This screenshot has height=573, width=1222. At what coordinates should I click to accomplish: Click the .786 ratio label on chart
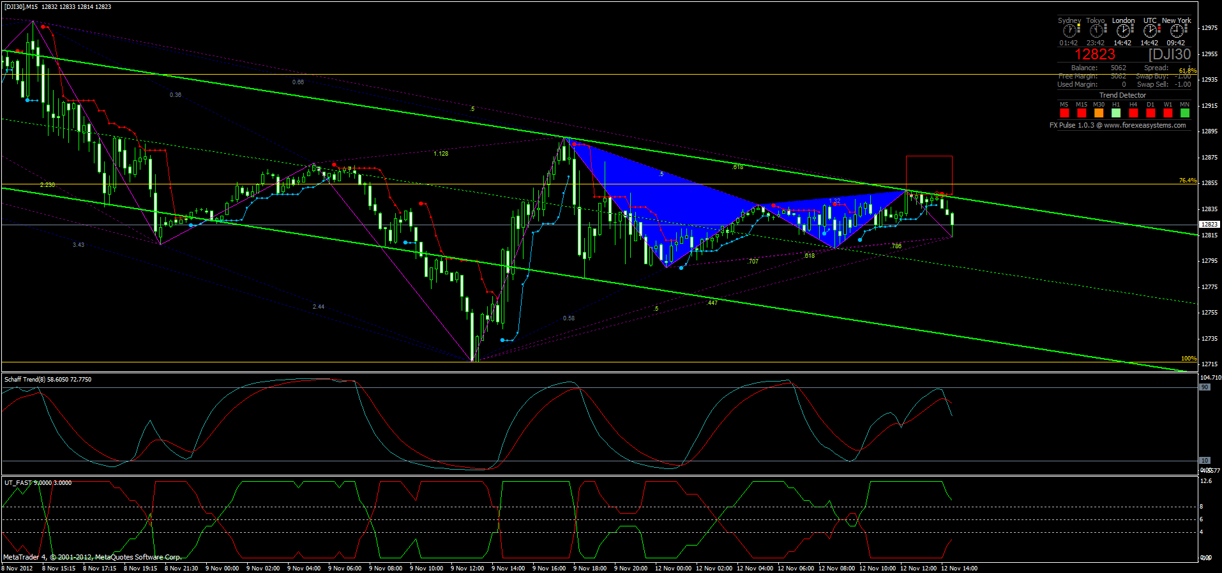[x=896, y=246]
